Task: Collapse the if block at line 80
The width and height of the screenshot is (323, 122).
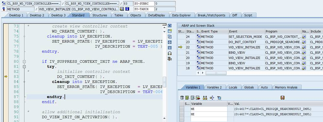Action: 24,61
